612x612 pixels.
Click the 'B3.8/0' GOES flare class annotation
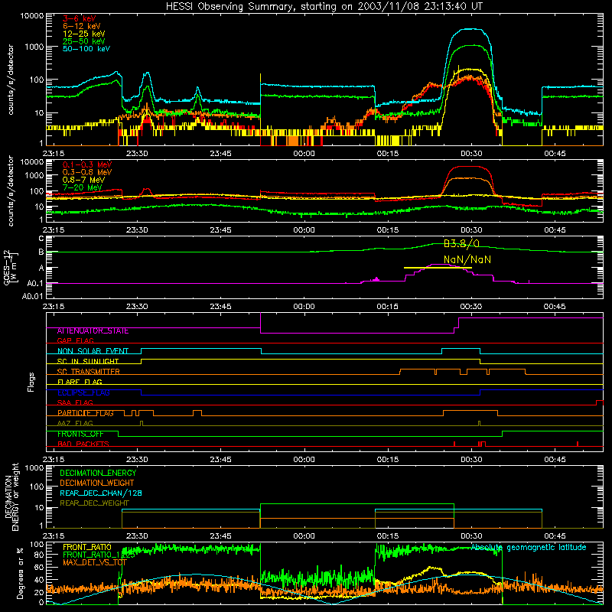click(x=461, y=244)
